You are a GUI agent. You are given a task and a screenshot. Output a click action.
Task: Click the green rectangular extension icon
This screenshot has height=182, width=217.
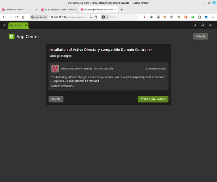(x=193, y=17)
